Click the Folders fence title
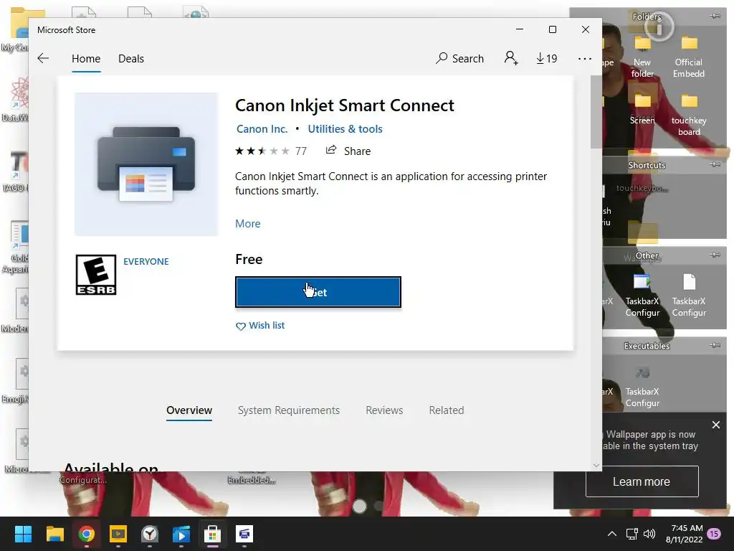 (647, 17)
